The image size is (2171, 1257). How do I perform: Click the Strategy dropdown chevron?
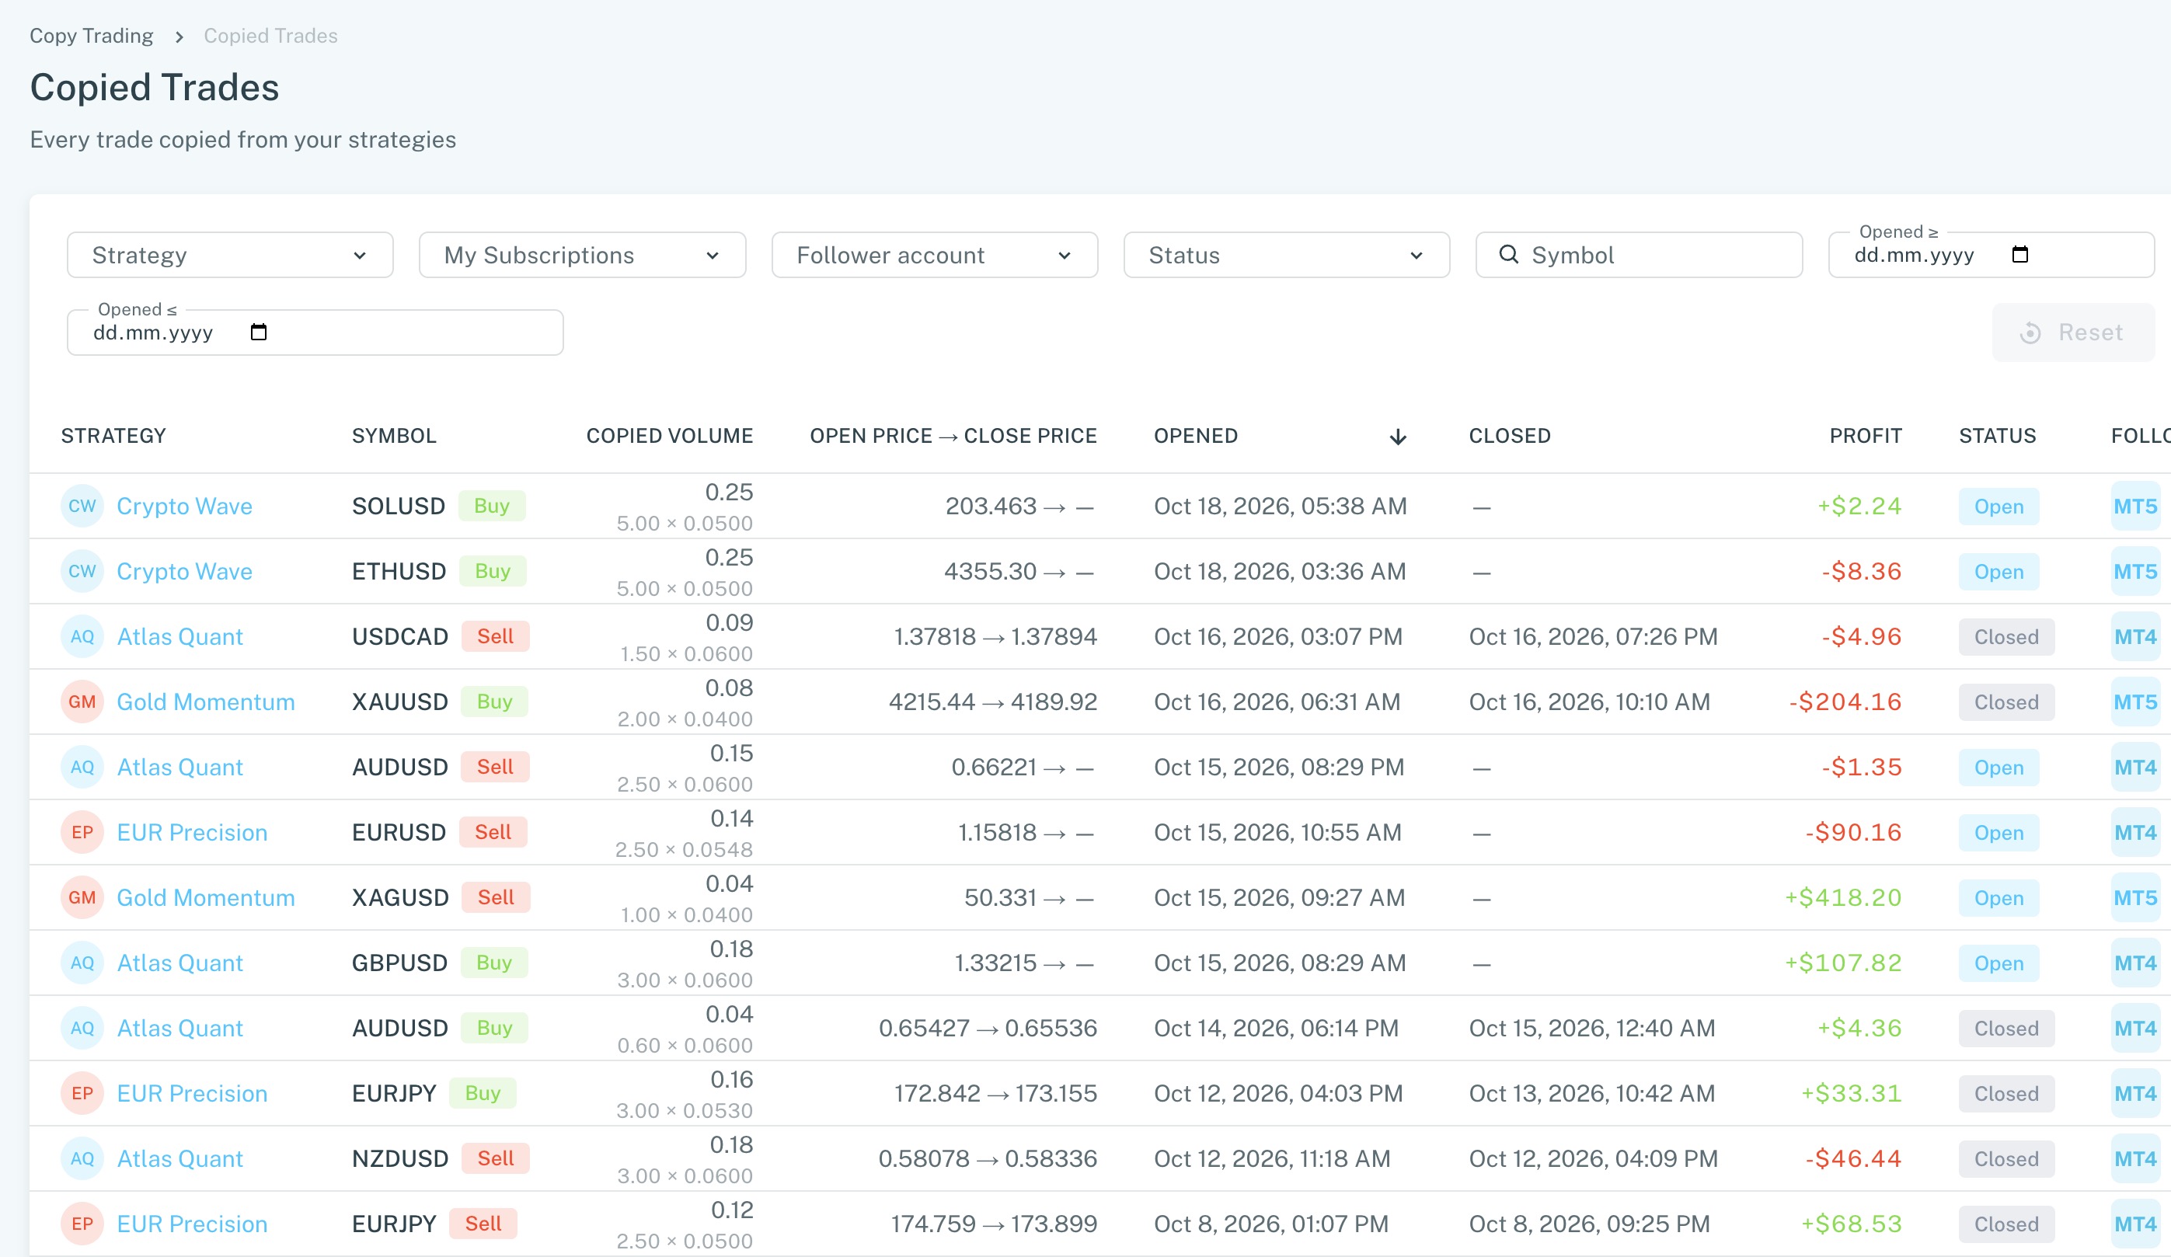[x=360, y=255]
